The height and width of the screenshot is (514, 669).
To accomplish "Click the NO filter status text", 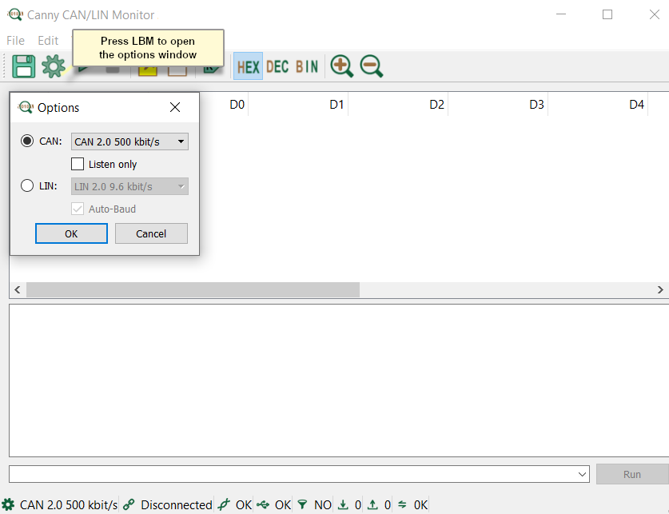I will [323, 505].
